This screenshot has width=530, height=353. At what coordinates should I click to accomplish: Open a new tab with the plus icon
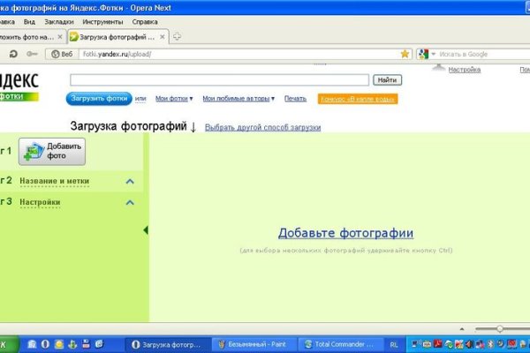click(178, 36)
